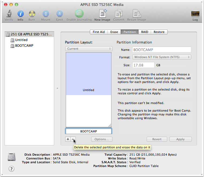
Task: Close the Disk Utility window
Action: click(6, 5)
